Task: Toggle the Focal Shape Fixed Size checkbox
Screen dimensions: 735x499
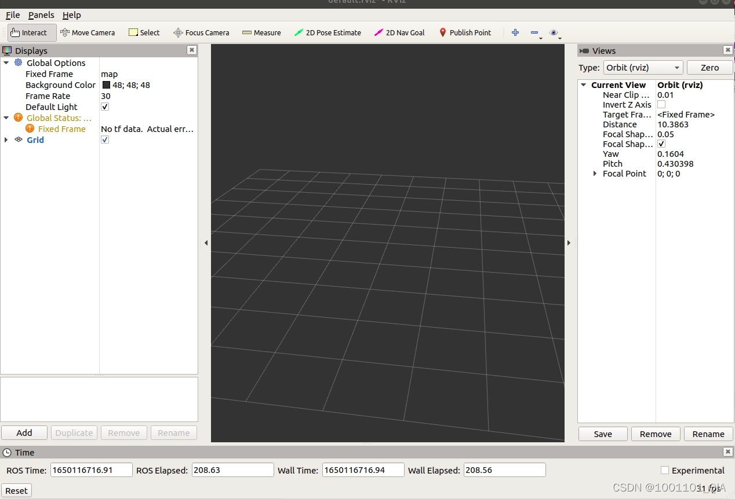Action: 661,144
